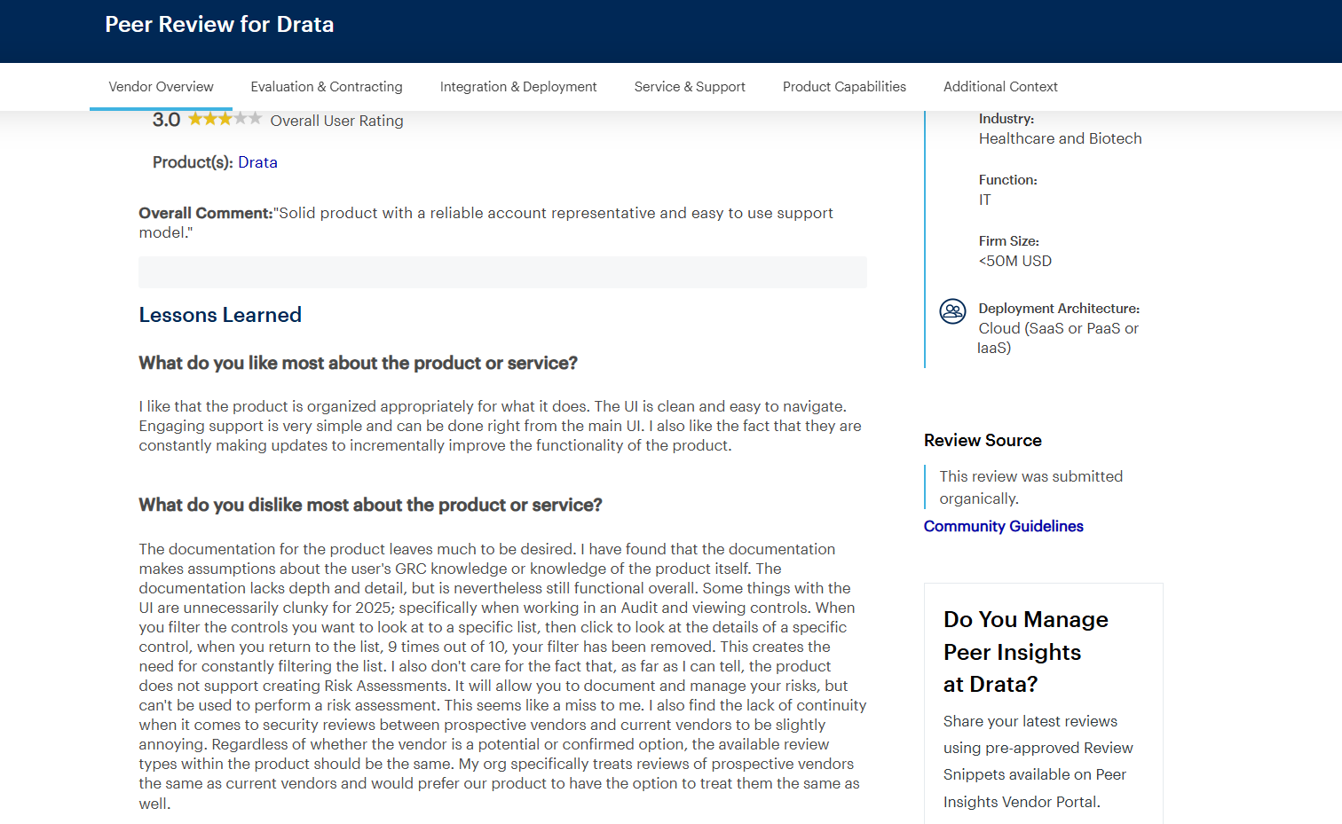The width and height of the screenshot is (1342, 824).
Task: Click the 'Peer Review for Drata' title
Action: pos(219,24)
